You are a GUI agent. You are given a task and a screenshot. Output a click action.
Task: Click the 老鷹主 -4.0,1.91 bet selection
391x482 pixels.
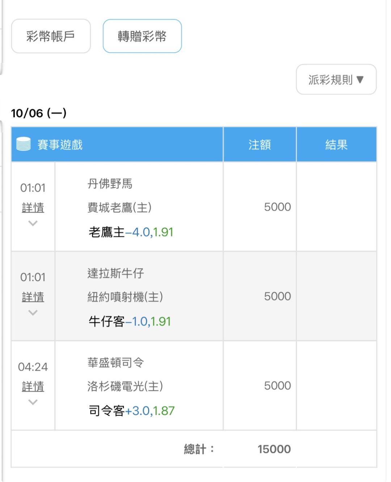pyautogui.click(x=131, y=232)
